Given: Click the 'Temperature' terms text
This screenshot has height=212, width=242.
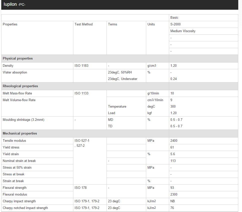Looking at the screenshot, I should click(117, 107).
